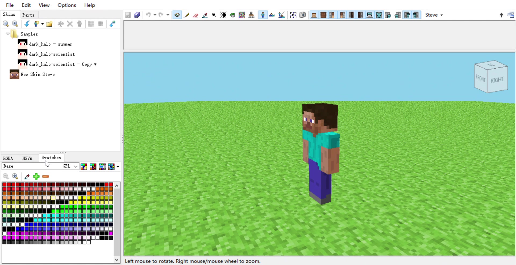Collapse the Samples folder
This screenshot has width=516, height=265.
8,34
